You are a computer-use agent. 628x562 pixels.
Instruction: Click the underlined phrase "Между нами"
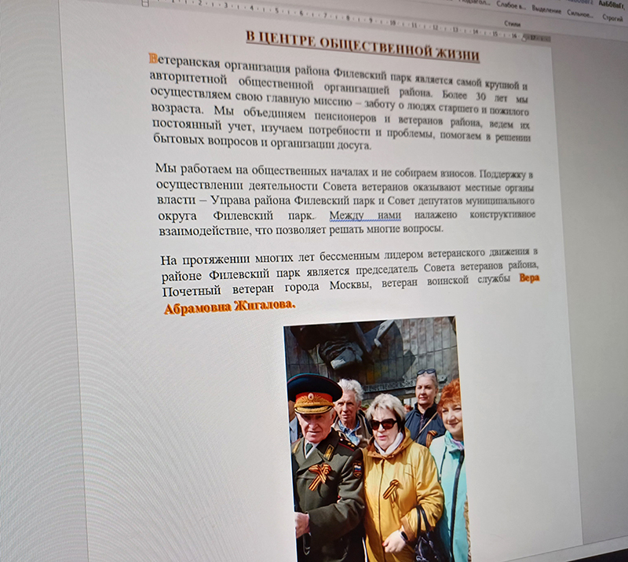(x=365, y=216)
